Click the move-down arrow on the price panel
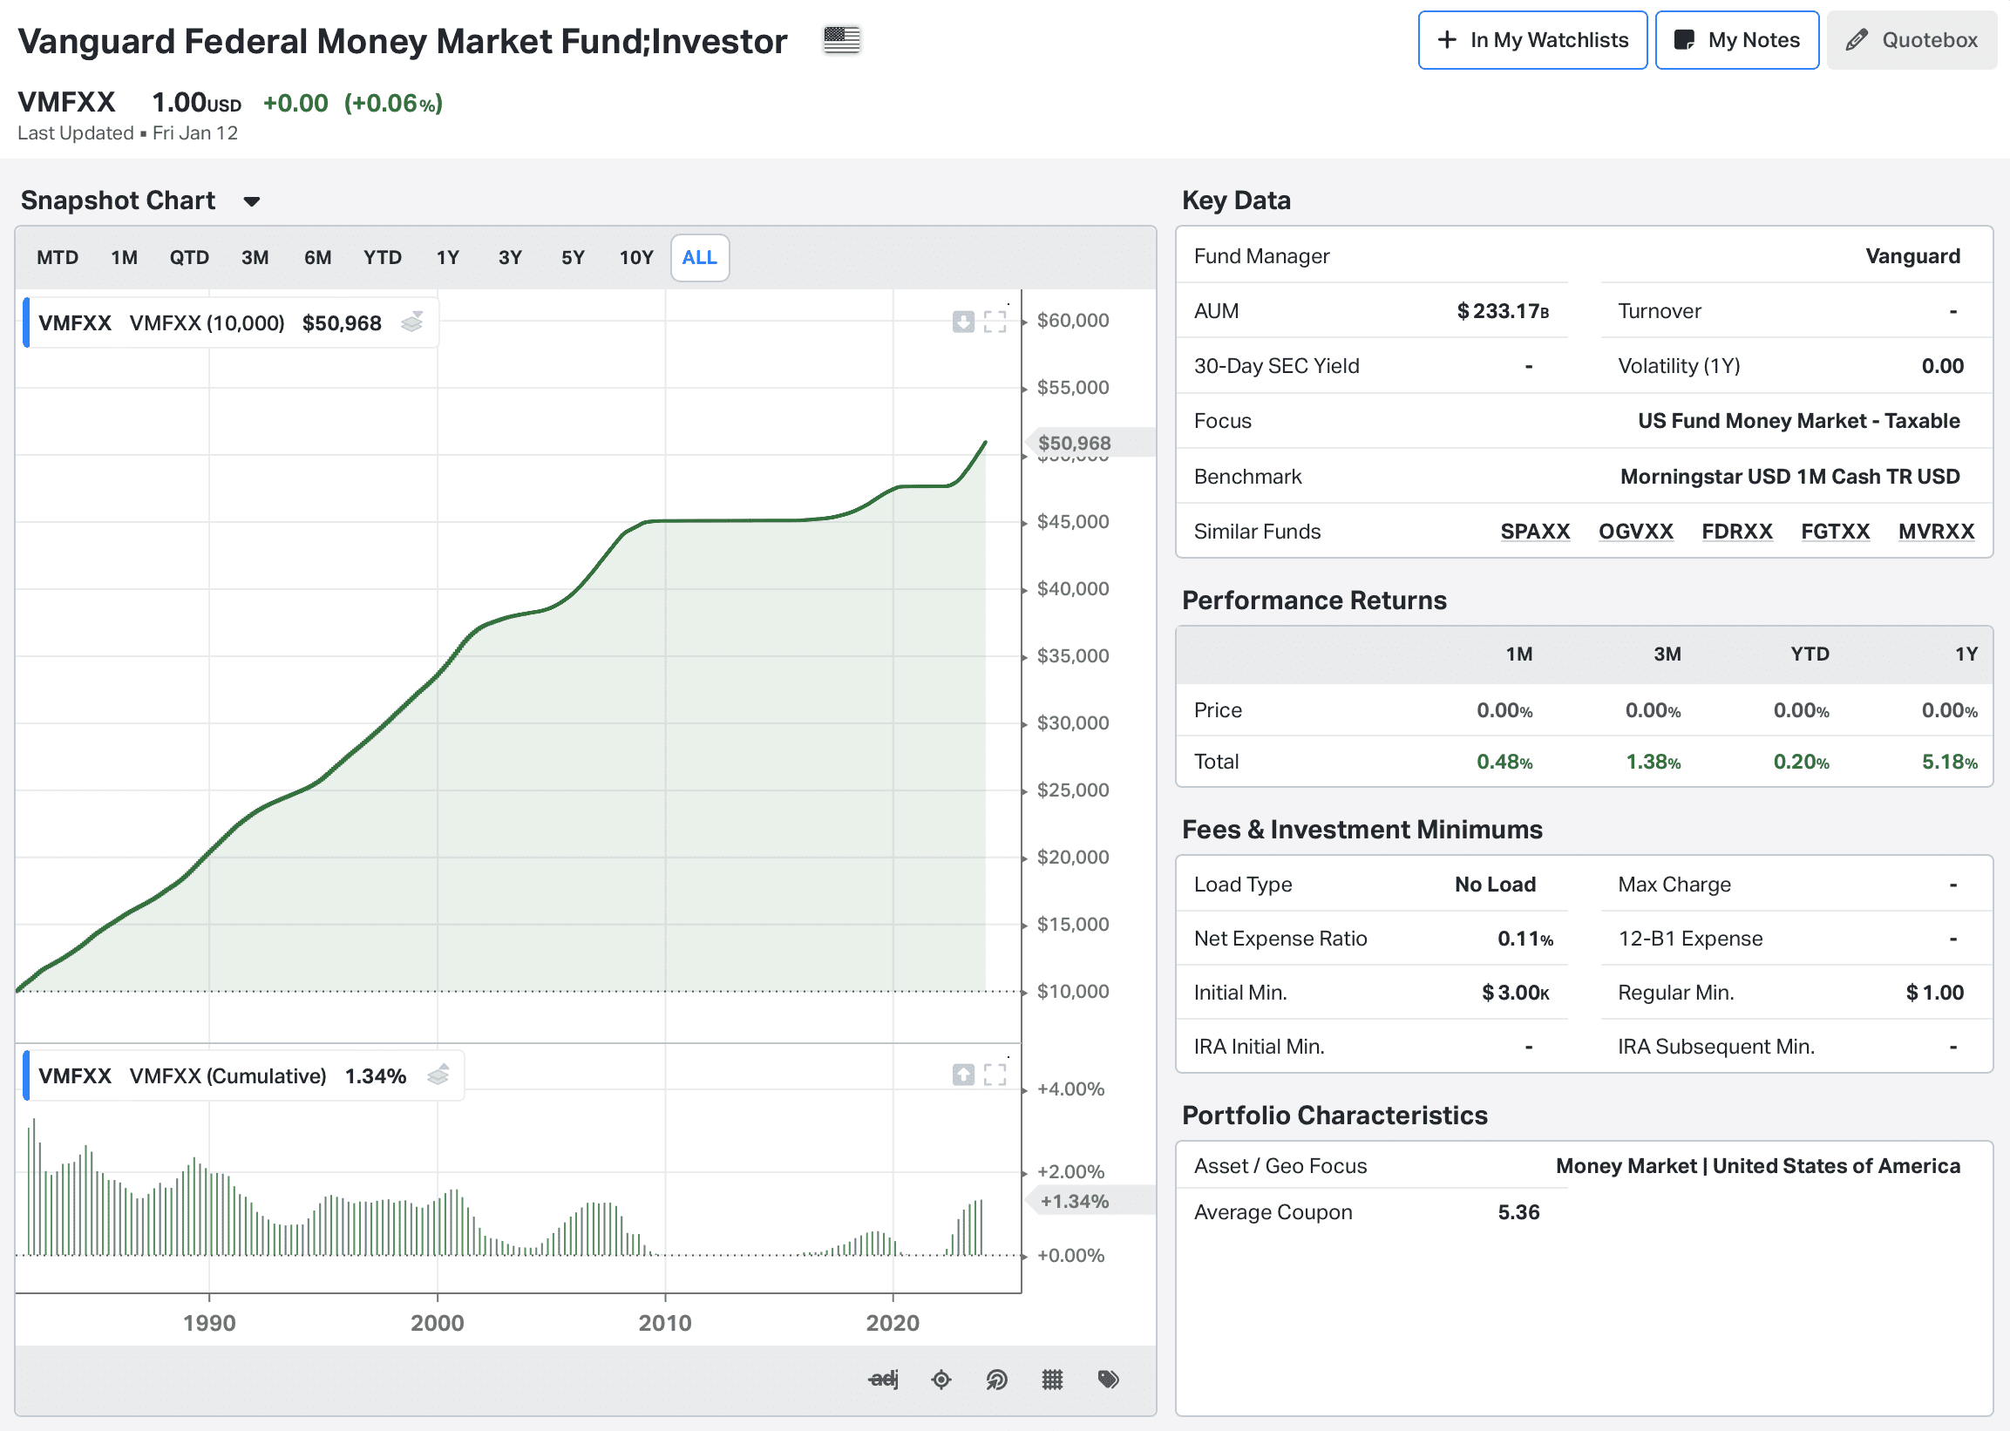2010x1431 pixels. pyautogui.click(x=963, y=322)
